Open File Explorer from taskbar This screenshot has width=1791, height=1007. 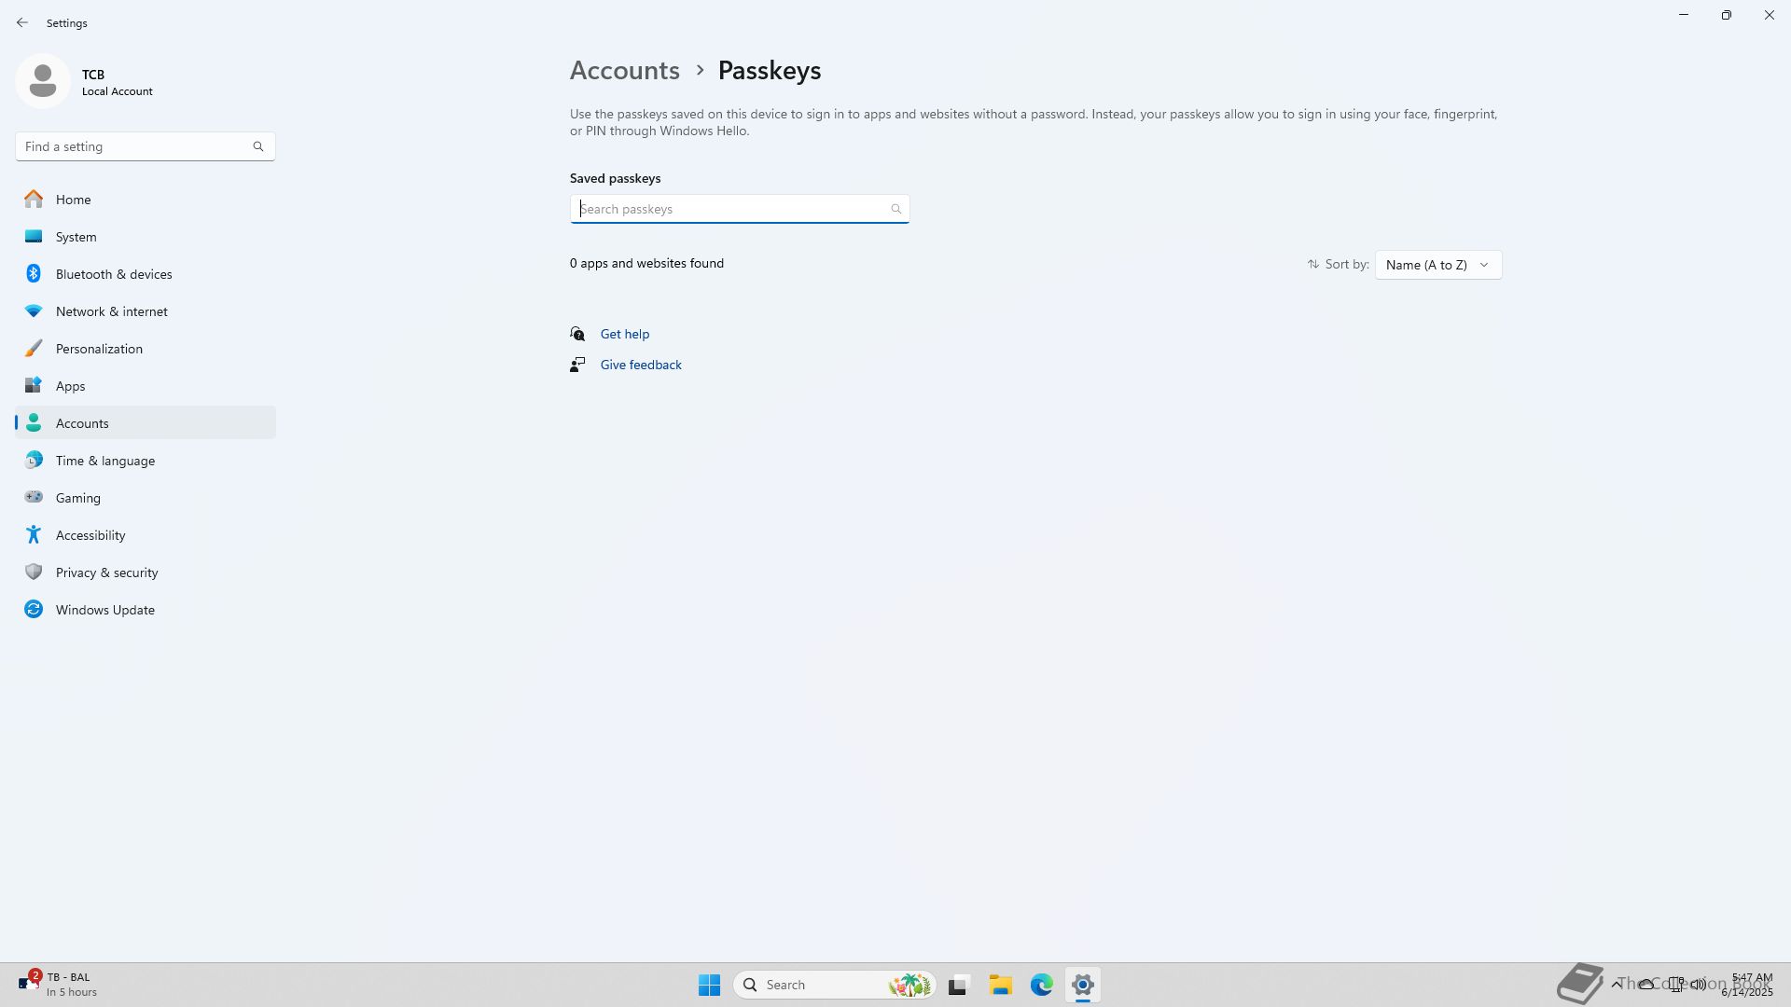(x=1000, y=985)
